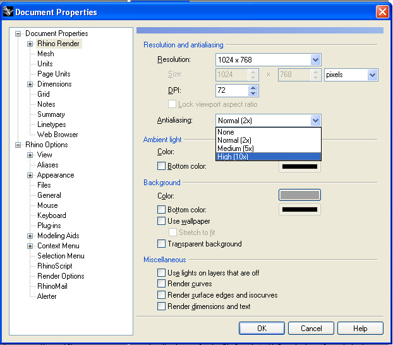Select RhinoScript in the tree
This screenshot has height=345, width=393.
[54, 266]
